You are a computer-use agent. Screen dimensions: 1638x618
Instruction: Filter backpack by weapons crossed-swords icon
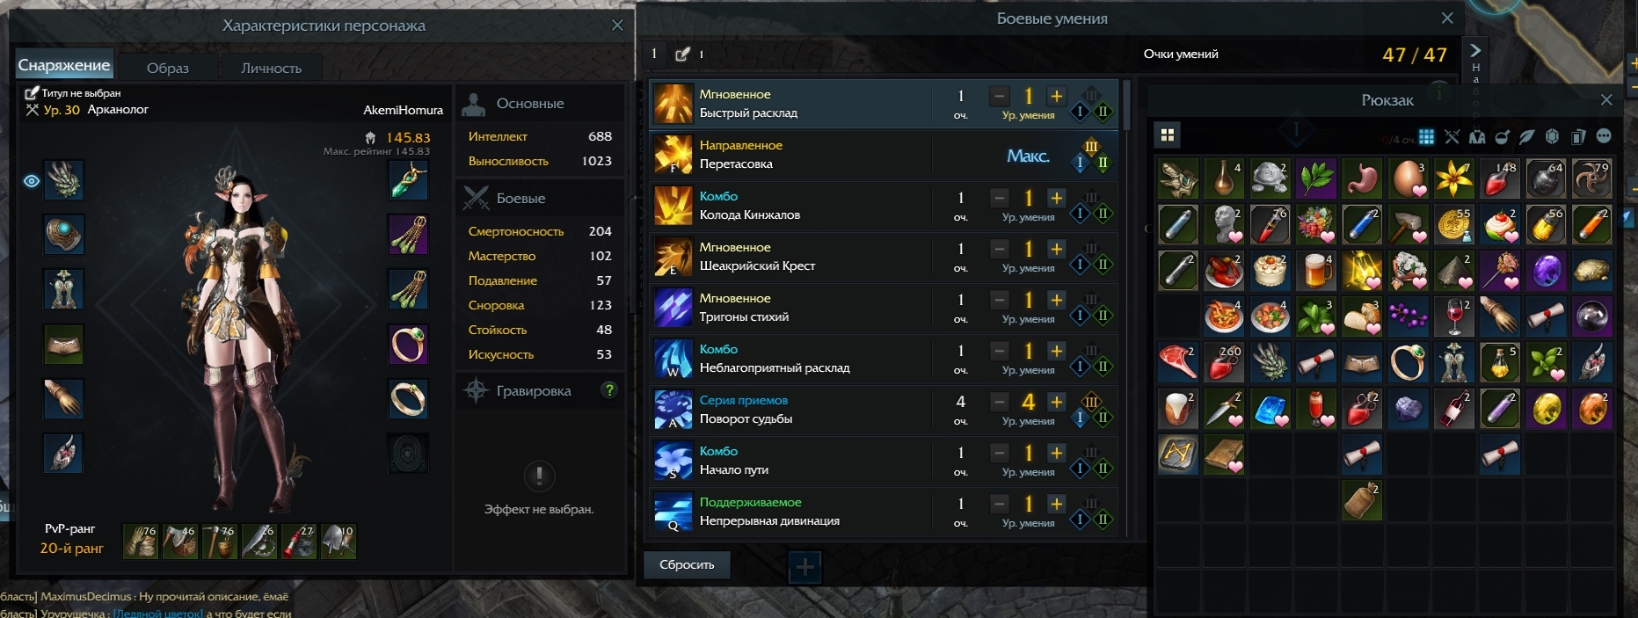1452,136
